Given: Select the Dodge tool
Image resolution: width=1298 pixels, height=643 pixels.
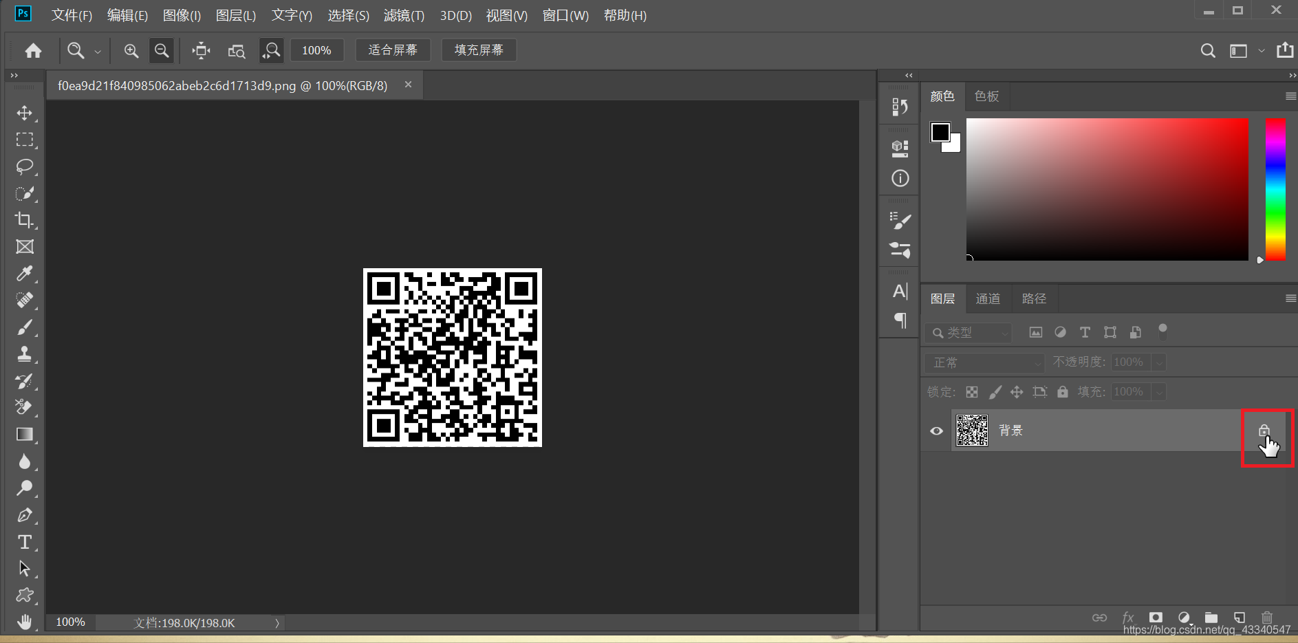Looking at the screenshot, I should [25, 488].
